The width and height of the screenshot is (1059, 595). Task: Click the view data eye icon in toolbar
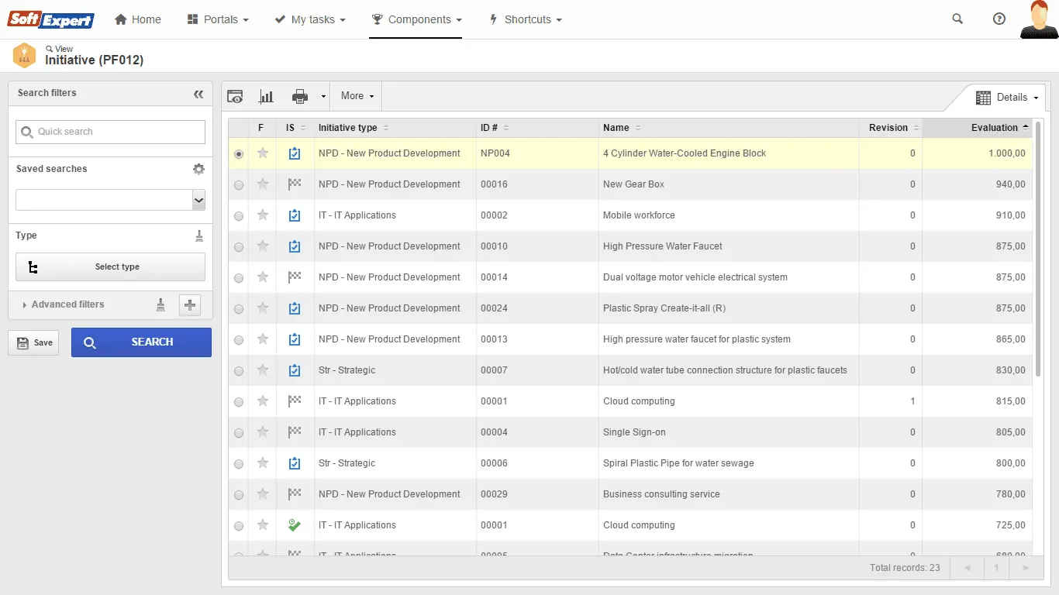pyautogui.click(x=235, y=97)
